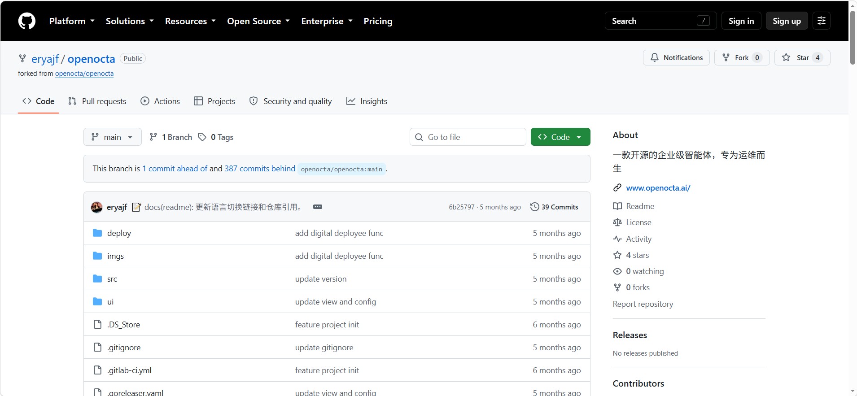Expand the commit message ellipsis button
Viewport: 857px width, 396px height.
click(318, 207)
